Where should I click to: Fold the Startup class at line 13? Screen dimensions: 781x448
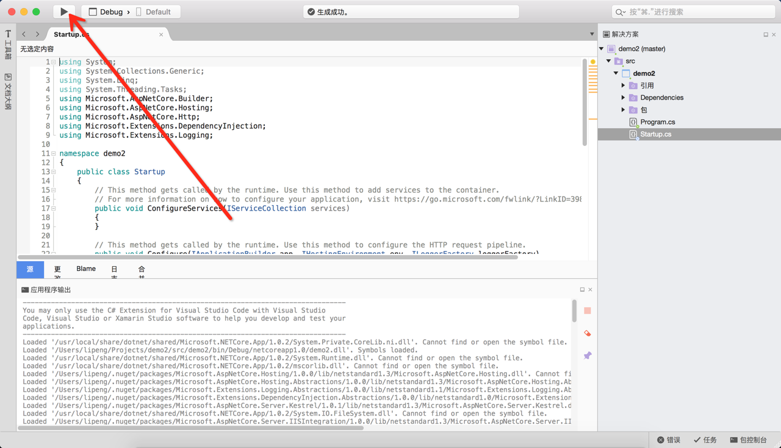54,172
